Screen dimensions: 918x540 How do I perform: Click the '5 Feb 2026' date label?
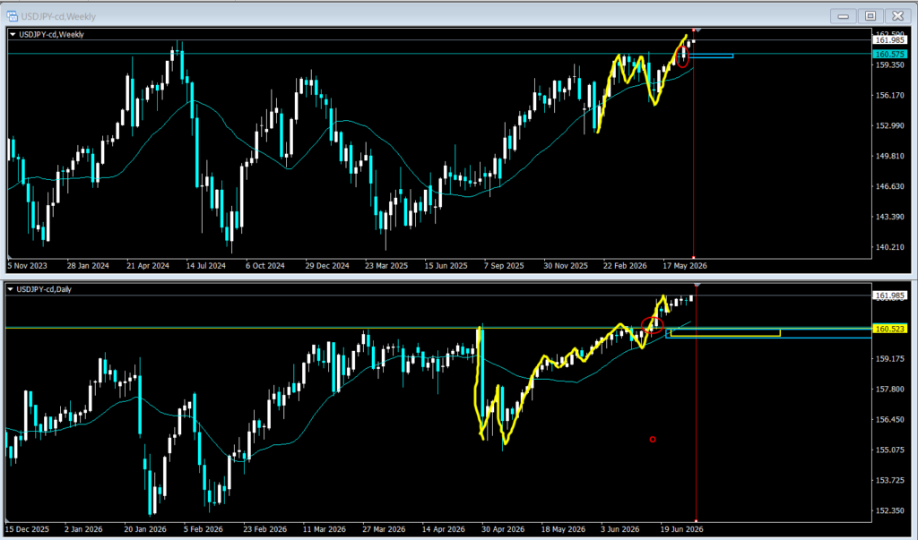tap(204, 529)
